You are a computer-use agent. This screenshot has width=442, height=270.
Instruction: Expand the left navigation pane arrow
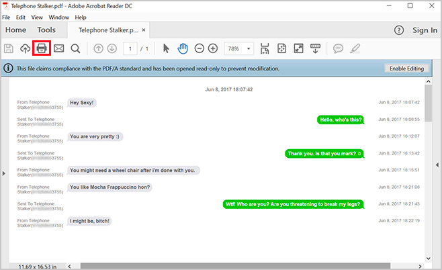click(x=4, y=174)
